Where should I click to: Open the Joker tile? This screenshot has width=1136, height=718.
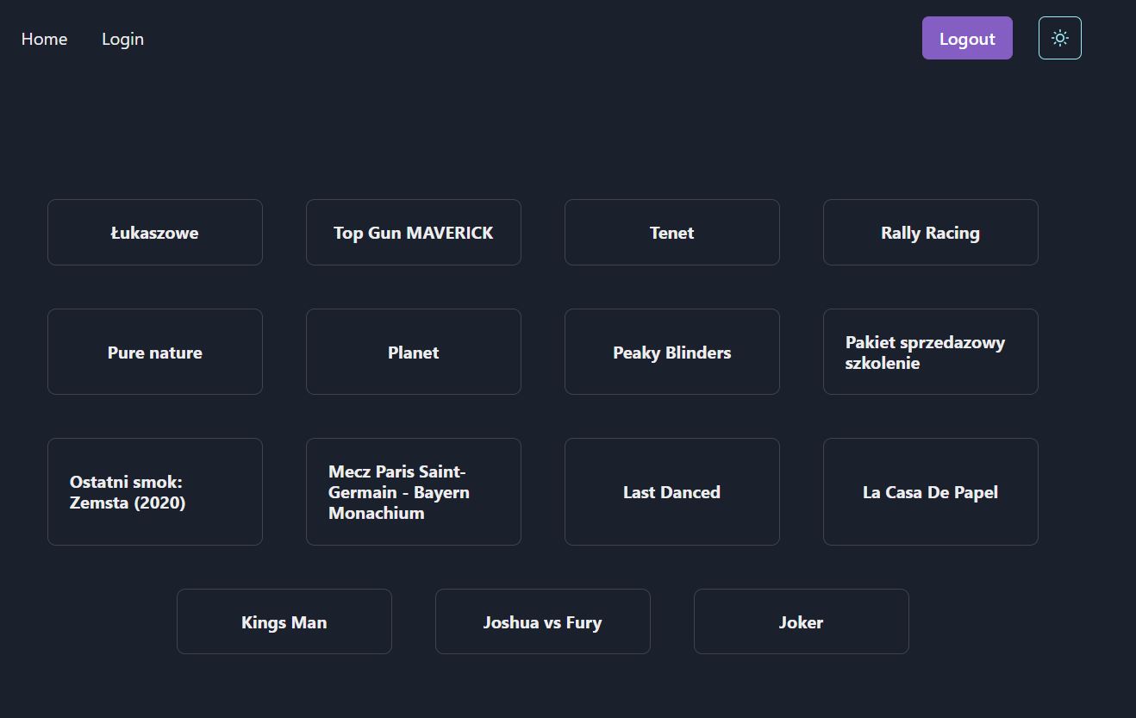(801, 621)
